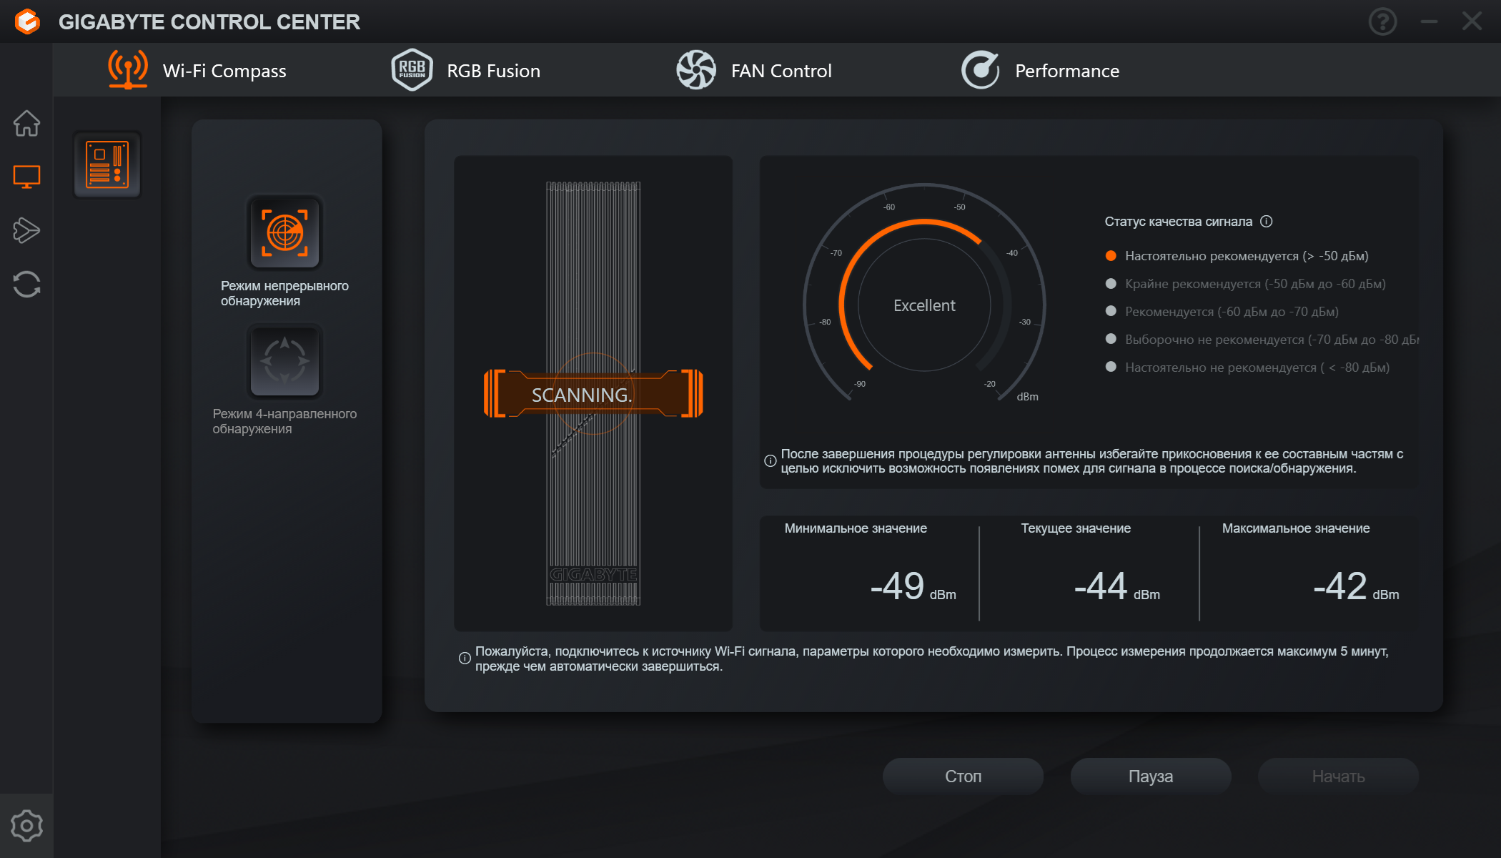The image size is (1501, 858).
Task: Click the disabled Начать button
Action: [x=1338, y=776]
